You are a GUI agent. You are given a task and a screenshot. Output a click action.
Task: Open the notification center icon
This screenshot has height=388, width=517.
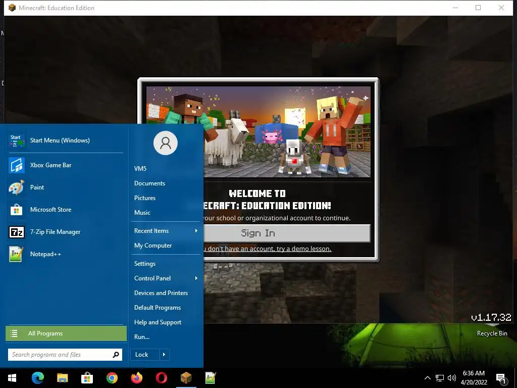pos(501,378)
